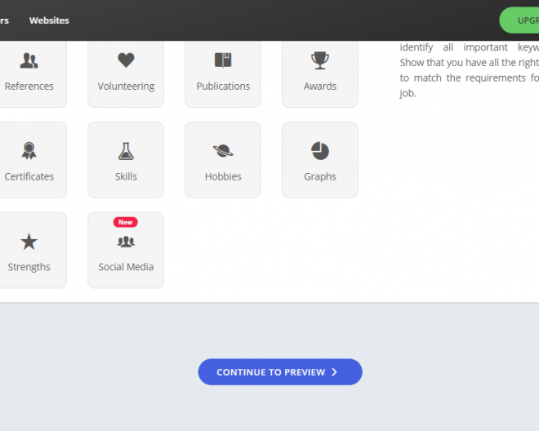Open the Websites menu item
Viewport: 539px width, 431px height.
49,20
